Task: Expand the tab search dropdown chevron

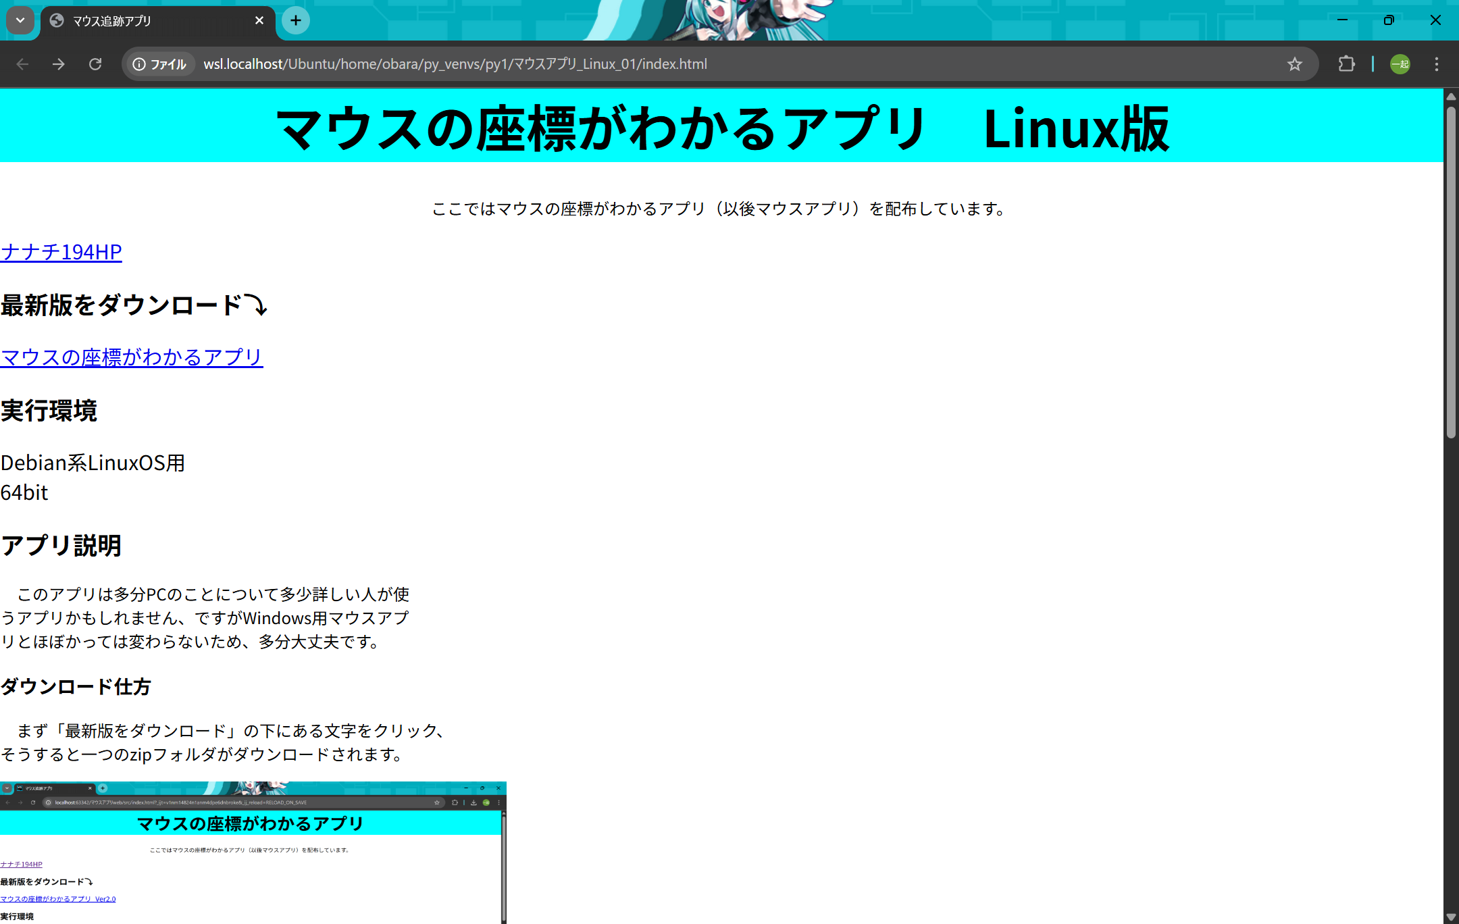Action: [x=20, y=20]
